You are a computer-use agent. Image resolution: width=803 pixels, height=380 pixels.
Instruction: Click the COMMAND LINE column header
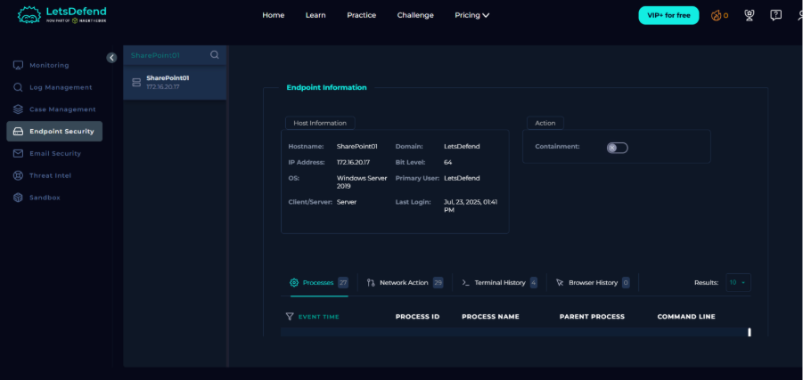click(x=686, y=317)
